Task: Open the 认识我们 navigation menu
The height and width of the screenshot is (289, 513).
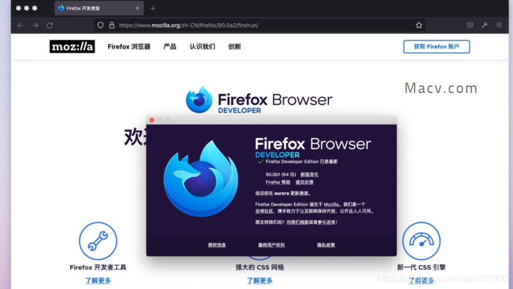Action: pos(202,47)
